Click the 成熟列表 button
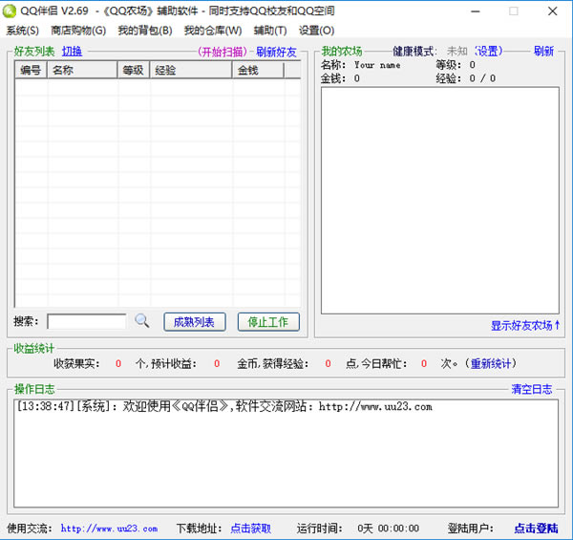Screen dimensions: 573x540 (195, 322)
